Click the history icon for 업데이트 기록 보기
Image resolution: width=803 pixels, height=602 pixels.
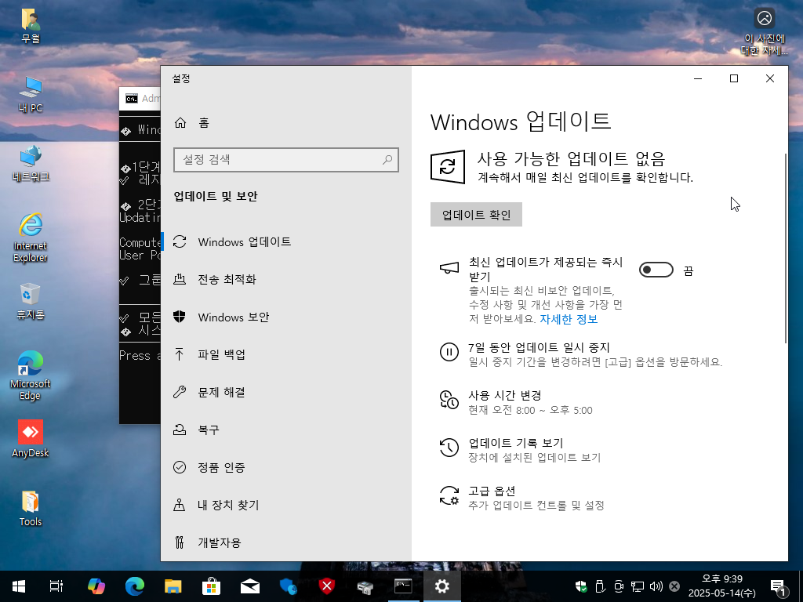[x=449, y=447]
